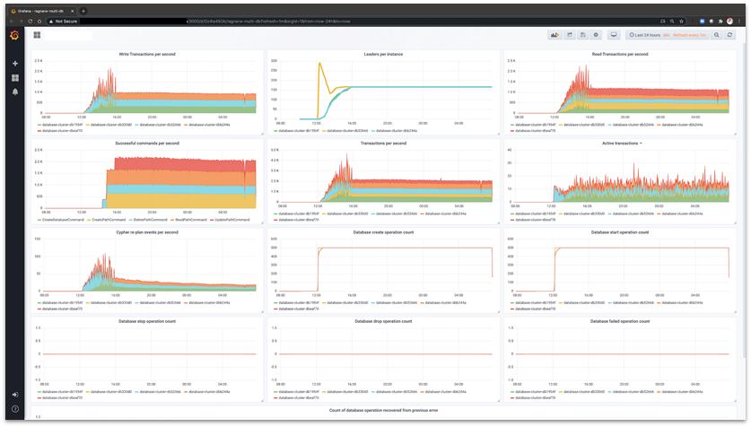Click the Grafana logo in the sidebar
The image size is (751, 427).
[x=14, y=35]
